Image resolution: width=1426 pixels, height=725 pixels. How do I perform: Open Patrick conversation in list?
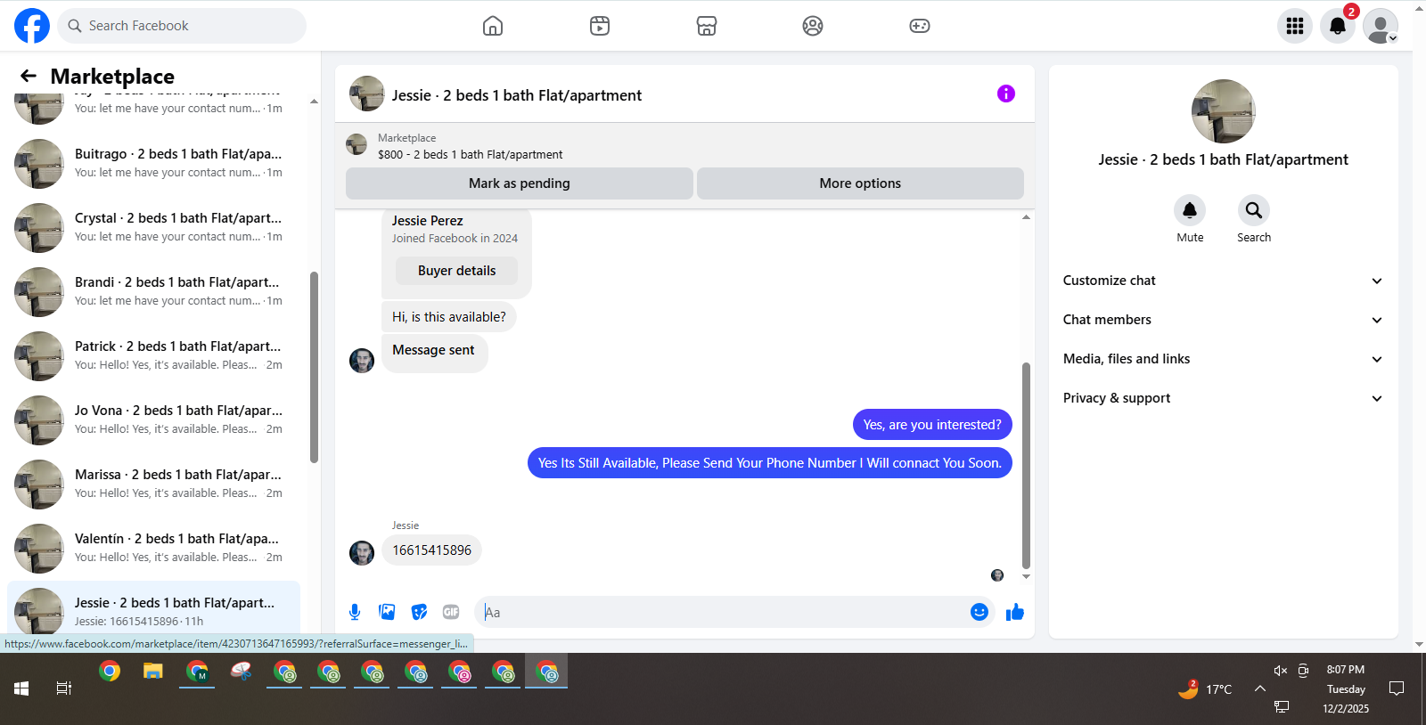(153, 355)
